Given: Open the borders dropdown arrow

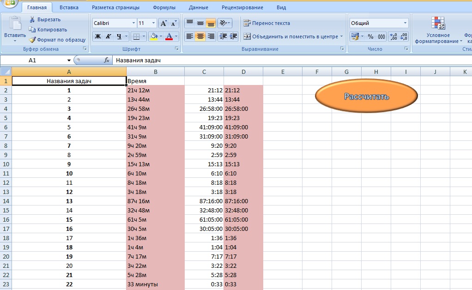Looking at the screenshot, I should (x=144, y=36).
